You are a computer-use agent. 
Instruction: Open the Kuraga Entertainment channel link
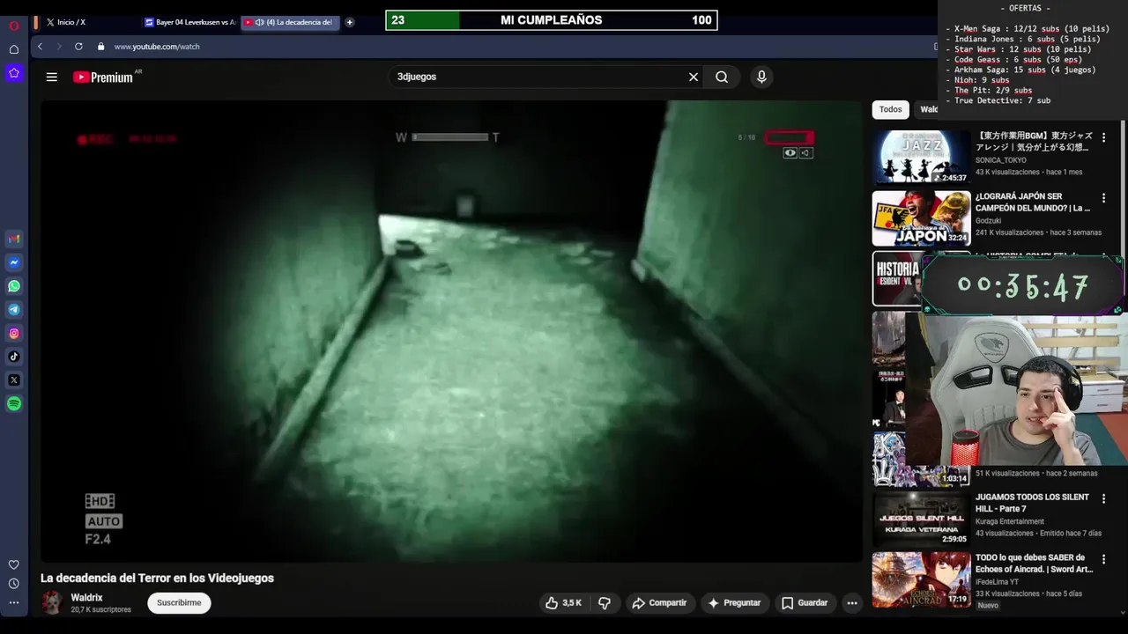[x=1009, y=521]
